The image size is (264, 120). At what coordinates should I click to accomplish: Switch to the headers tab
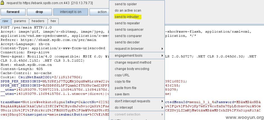click(38, 21)
